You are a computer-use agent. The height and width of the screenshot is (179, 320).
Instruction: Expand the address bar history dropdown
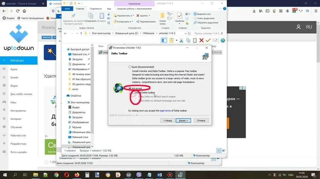(185, 33)
